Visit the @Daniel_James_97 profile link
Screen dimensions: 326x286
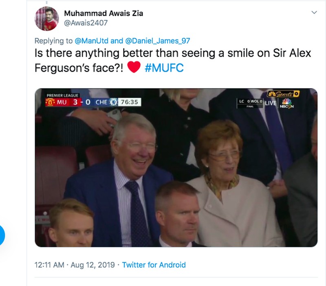[158, 40]
